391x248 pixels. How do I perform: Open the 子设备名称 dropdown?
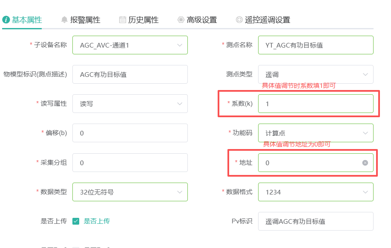(130, 45)
